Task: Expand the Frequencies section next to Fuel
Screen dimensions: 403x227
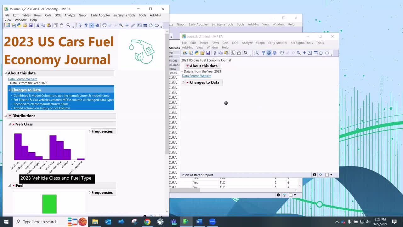Action: click(89, 192)
